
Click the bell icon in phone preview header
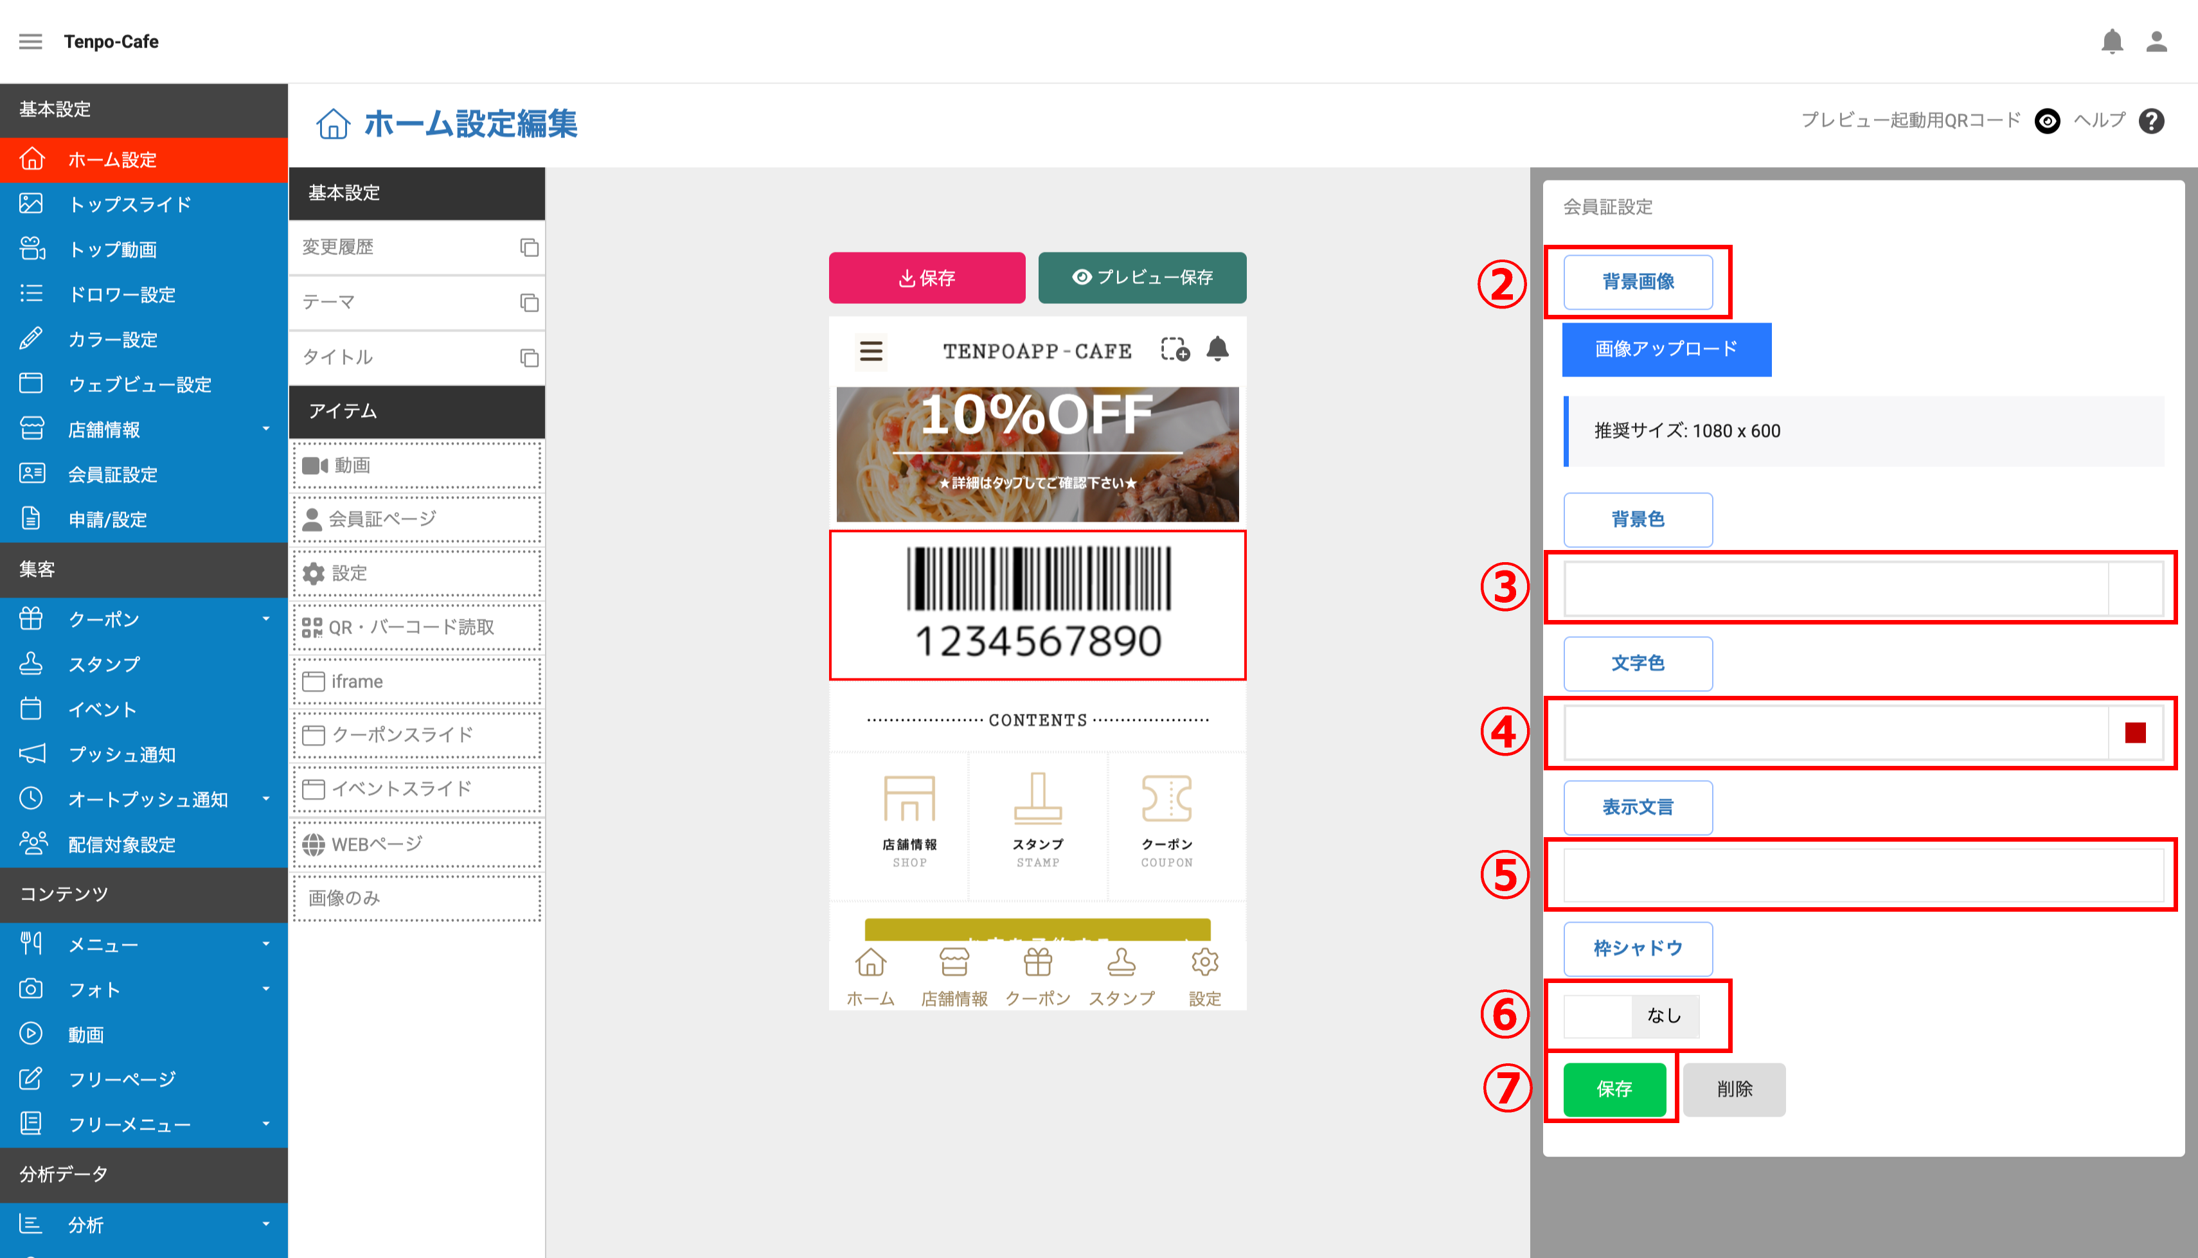tap(1217, 348)
